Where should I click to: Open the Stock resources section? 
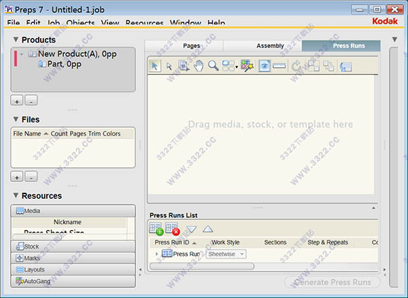73,247
